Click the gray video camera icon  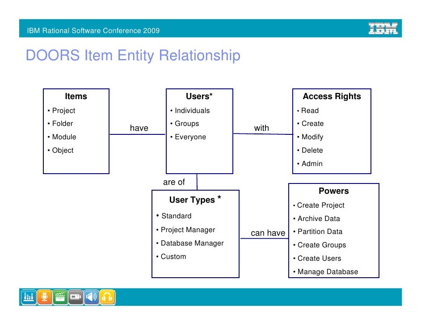[x=76, y=297]
